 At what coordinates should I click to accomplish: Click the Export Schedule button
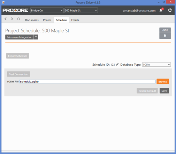point(17,56)
